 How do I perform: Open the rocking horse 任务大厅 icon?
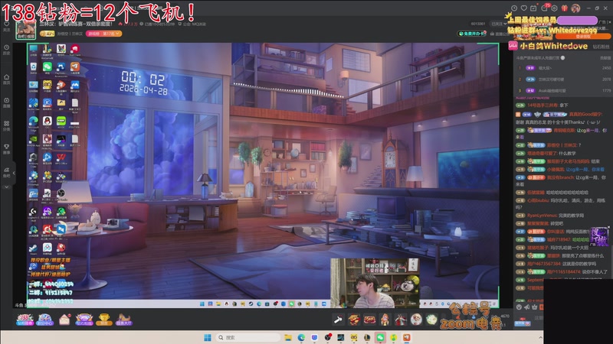click(x=124, y=320)
